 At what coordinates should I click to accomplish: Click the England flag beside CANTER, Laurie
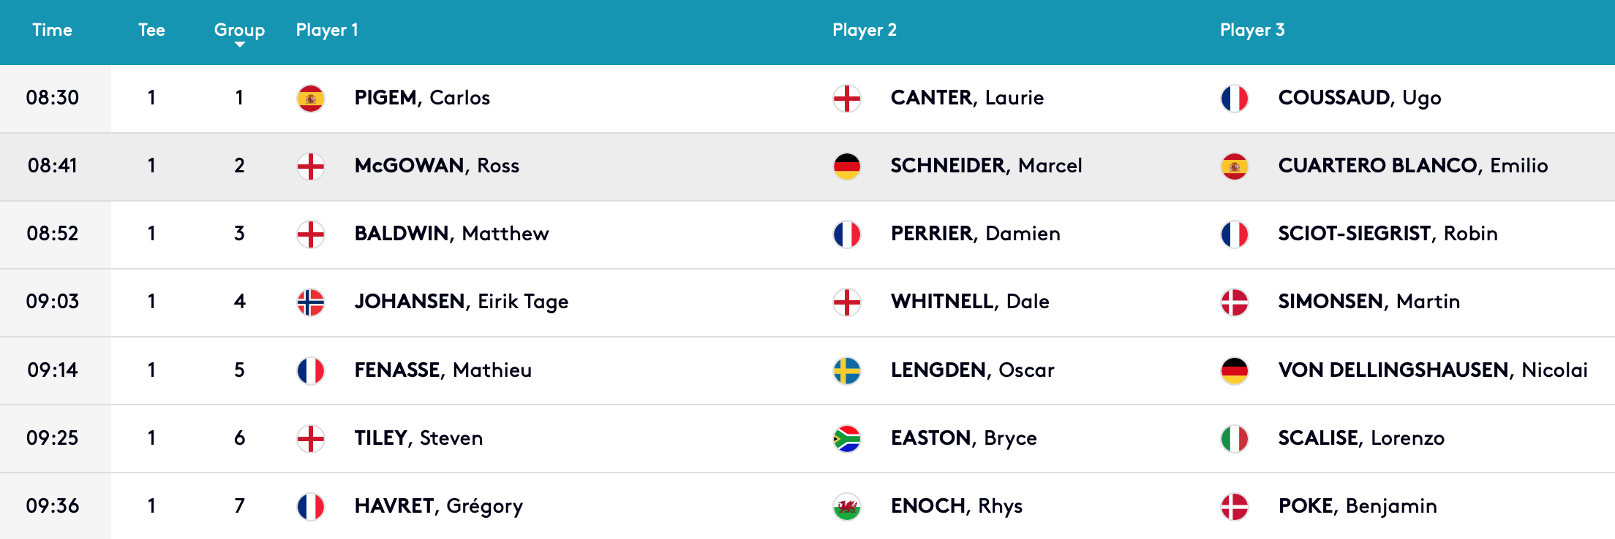(847, 99)
